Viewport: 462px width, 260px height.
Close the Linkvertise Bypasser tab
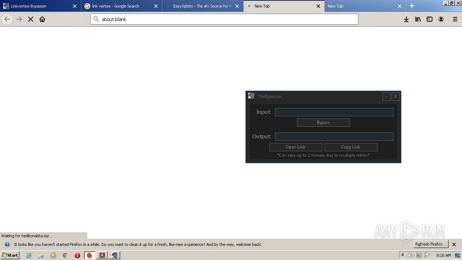(75, 6)
